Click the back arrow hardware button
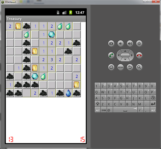 130,67
